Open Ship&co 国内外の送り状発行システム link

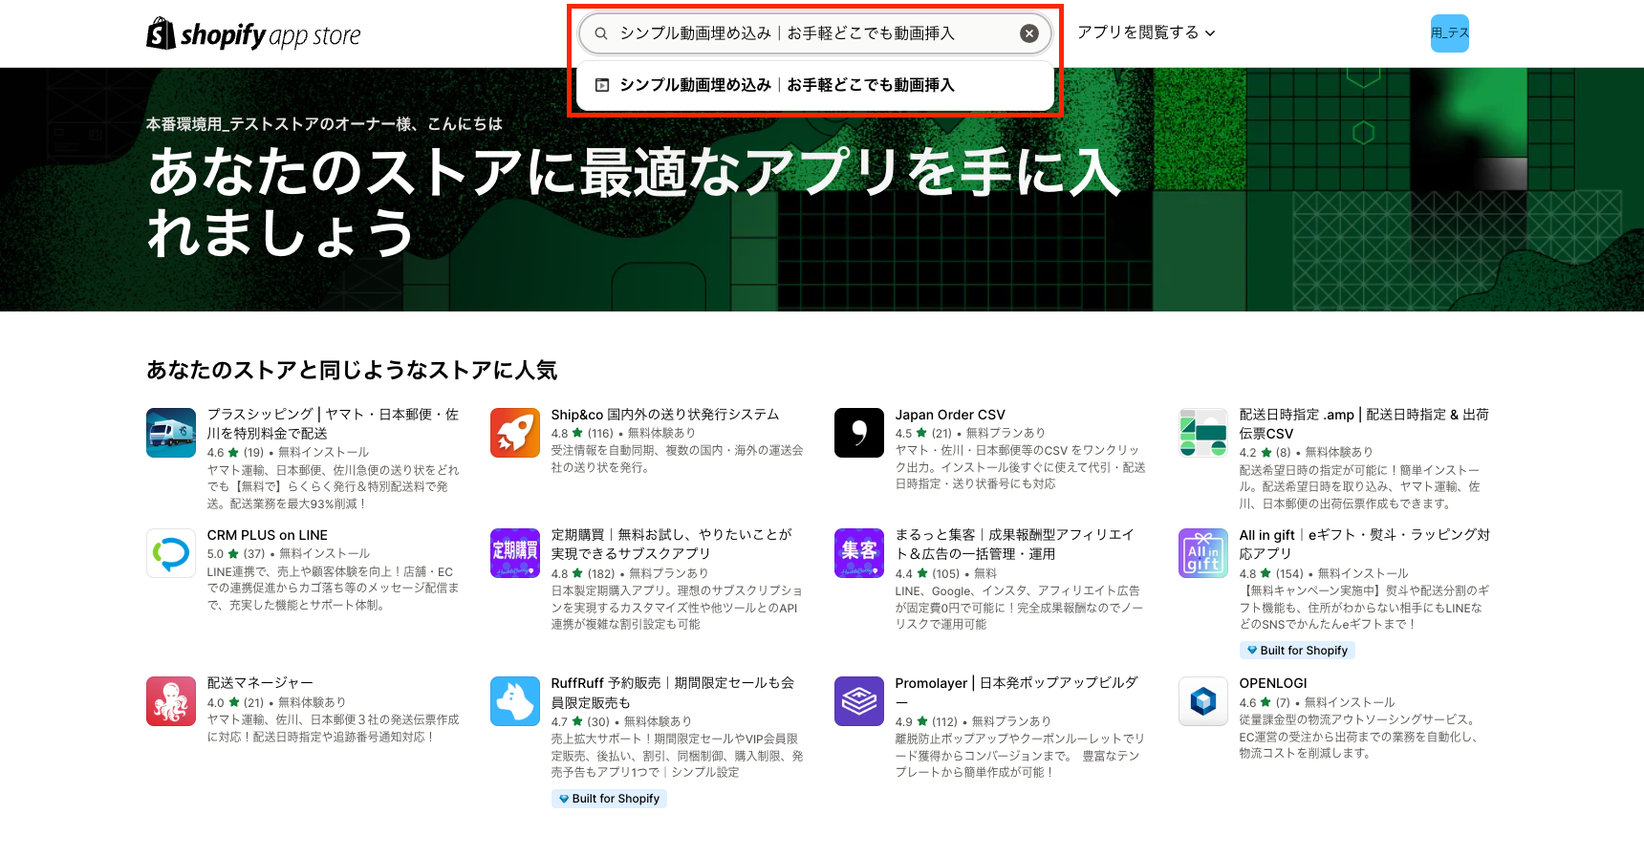665,415
